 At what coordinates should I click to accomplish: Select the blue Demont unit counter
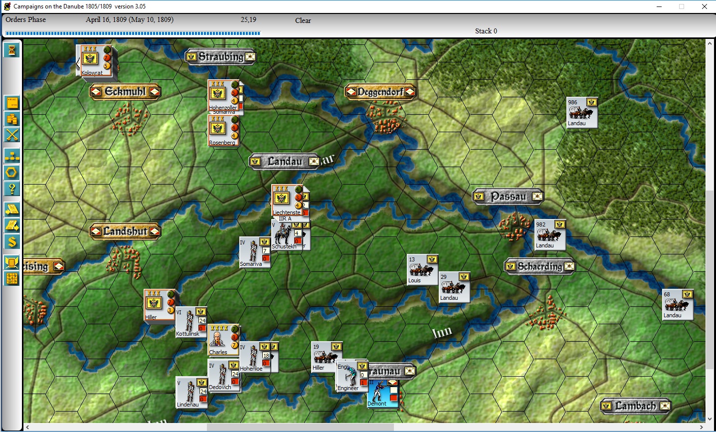point(383,393)
